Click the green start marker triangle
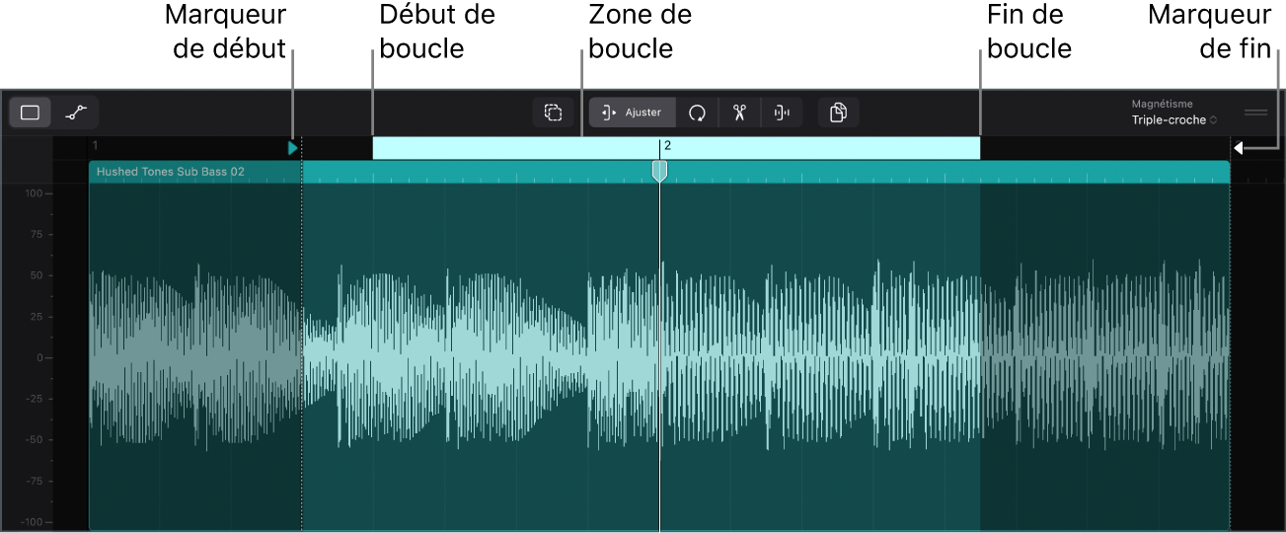 click(x=292, y=148)
